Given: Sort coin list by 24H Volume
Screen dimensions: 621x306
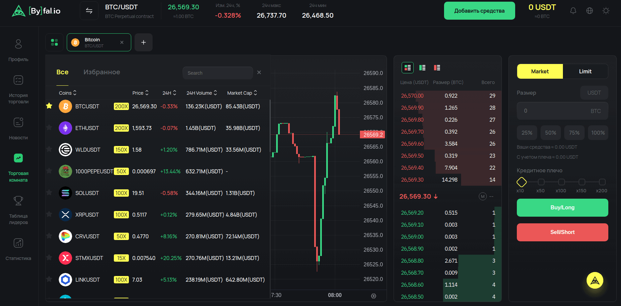Looking at the screenshot, I should click(202, 93).
